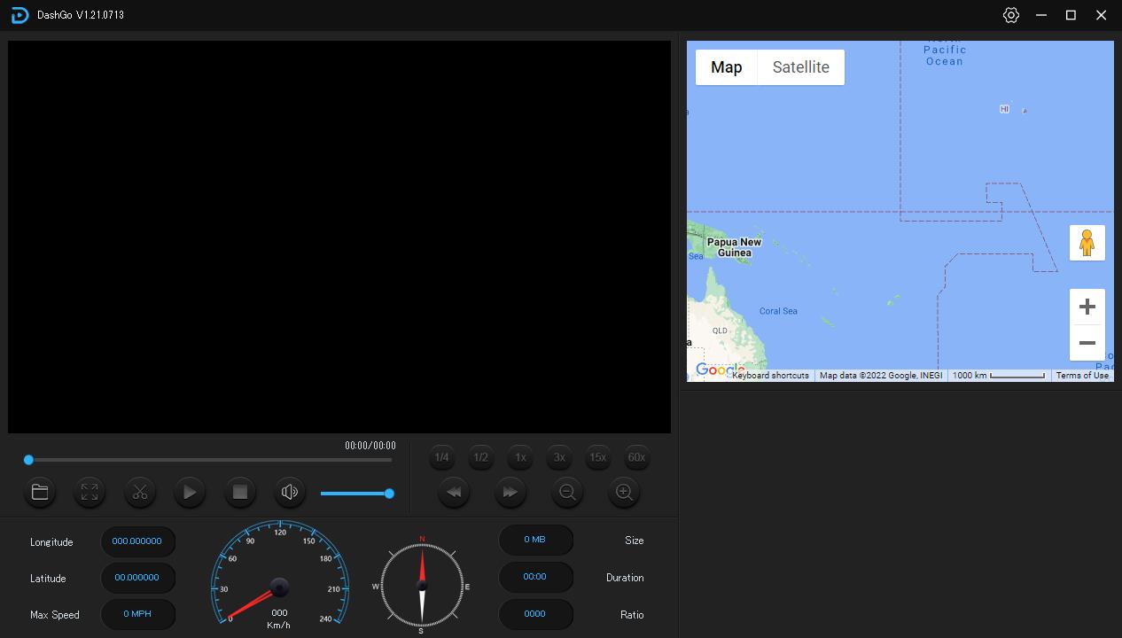The image size is (1122, 638).
Task: Click the rewind button
Action: tap(454, 492)
